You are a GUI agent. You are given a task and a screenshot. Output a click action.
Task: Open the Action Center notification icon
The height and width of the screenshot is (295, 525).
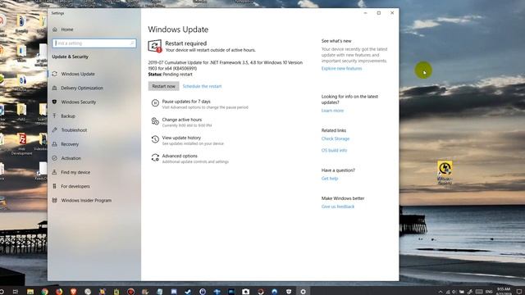tap(519, 292)
